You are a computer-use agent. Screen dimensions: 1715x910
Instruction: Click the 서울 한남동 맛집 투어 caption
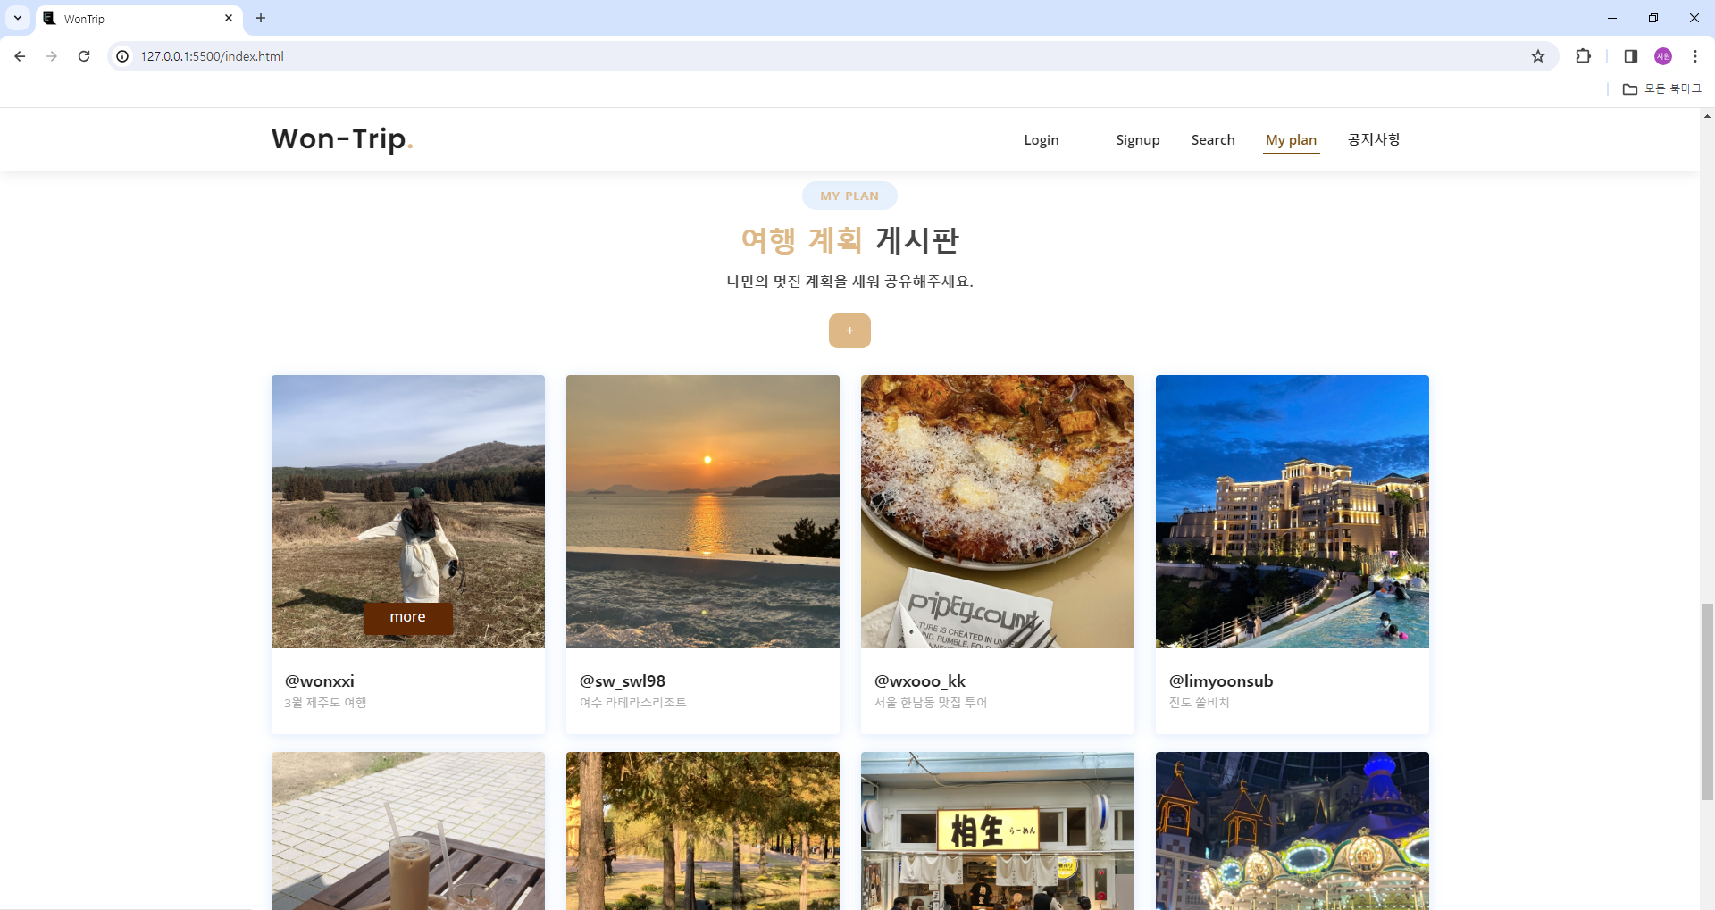(931, 703)
